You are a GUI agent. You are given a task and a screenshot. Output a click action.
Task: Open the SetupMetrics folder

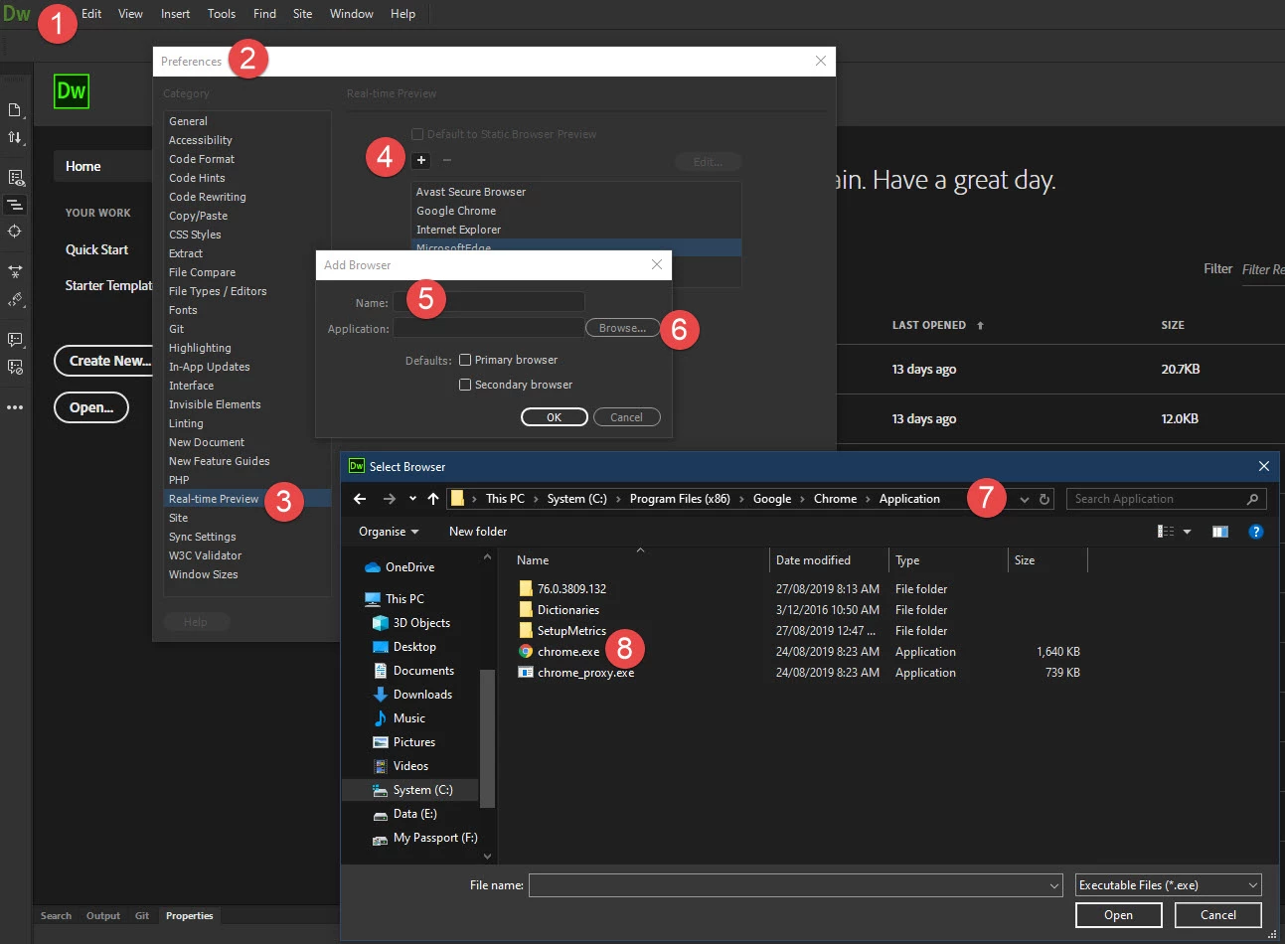tap(562, 631)
